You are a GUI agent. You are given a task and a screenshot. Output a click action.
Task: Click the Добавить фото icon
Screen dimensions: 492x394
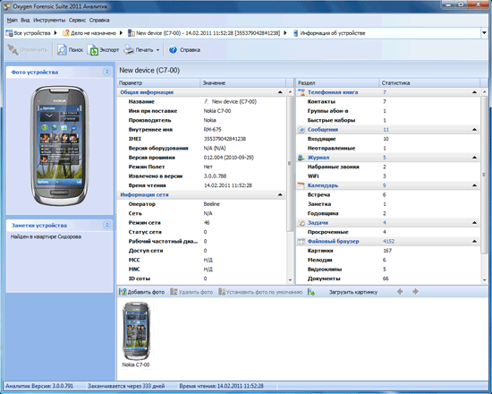click(x=123, y=292)
